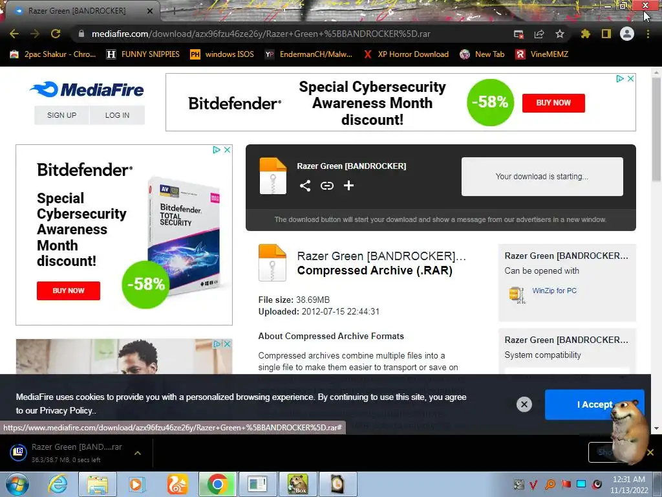The image size is (662, 497).
Task: Click the LOG IN button
Action: pos(118,115)
